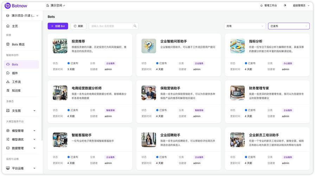The width and height of the screenshot is (315, 176).
Task: Focus the Bot 名称搜索 input field
Action: click(x=114, y=26)
